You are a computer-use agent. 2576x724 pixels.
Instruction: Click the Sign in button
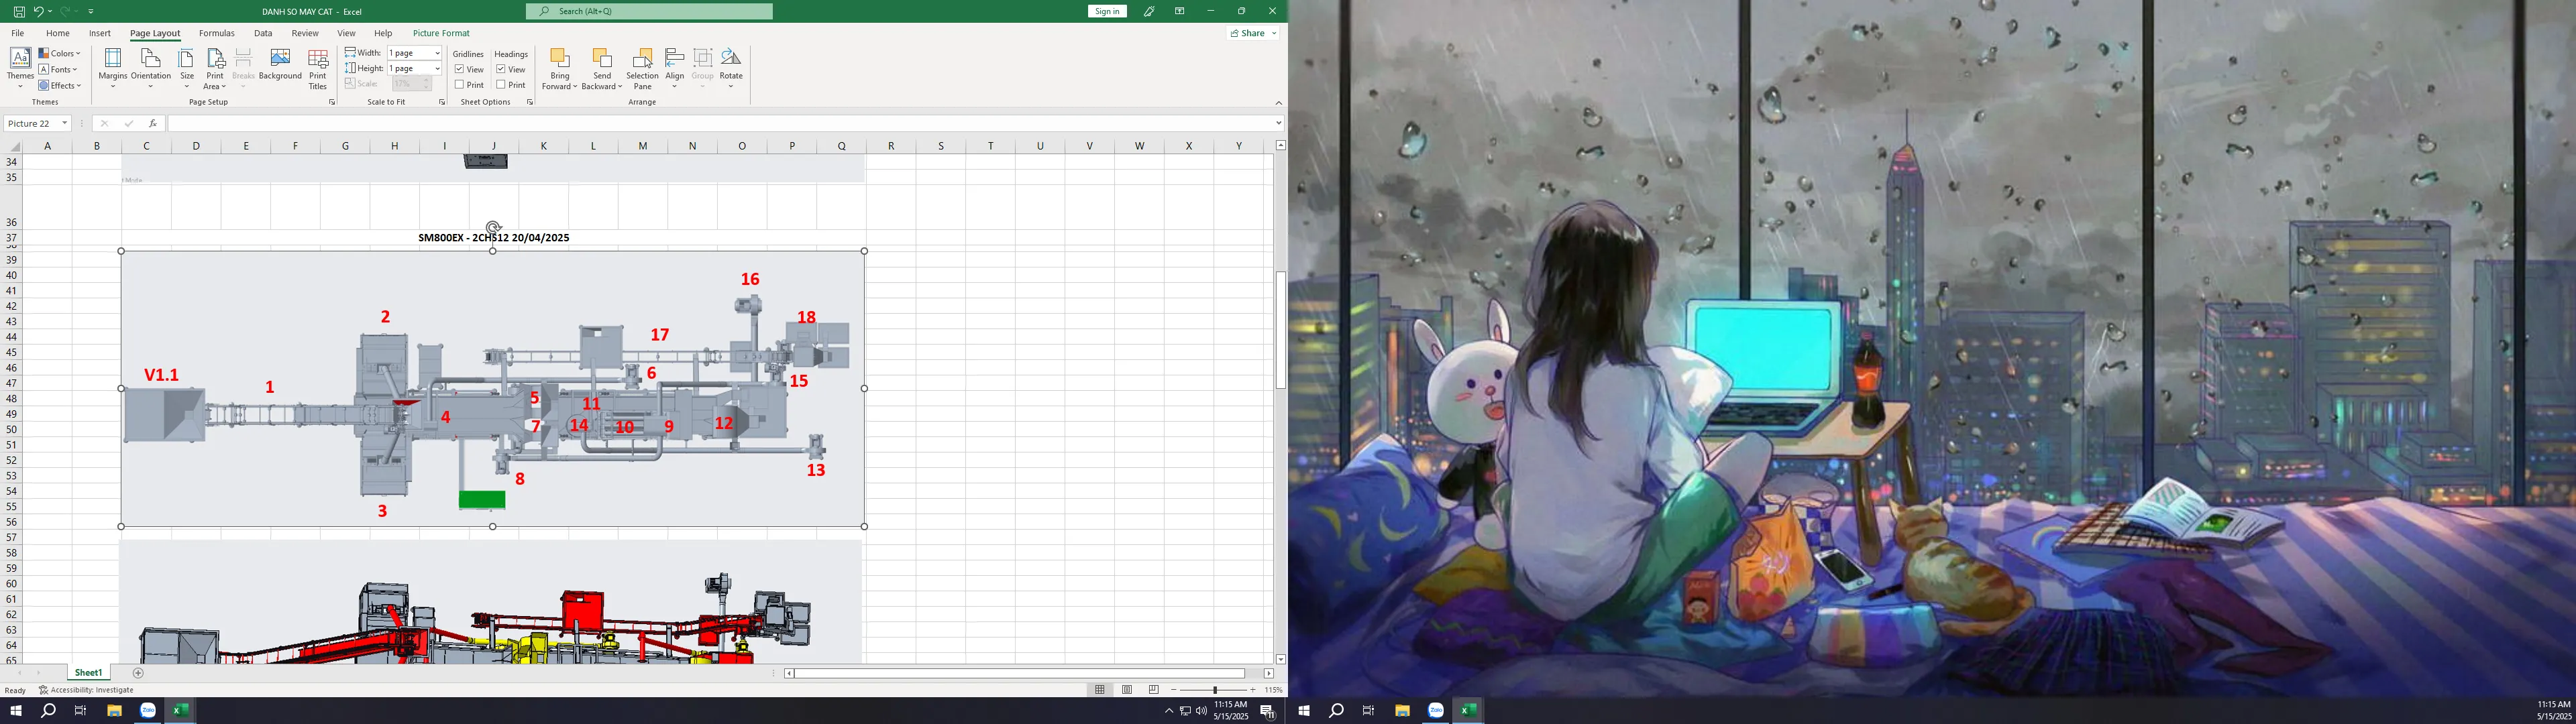1107,11
